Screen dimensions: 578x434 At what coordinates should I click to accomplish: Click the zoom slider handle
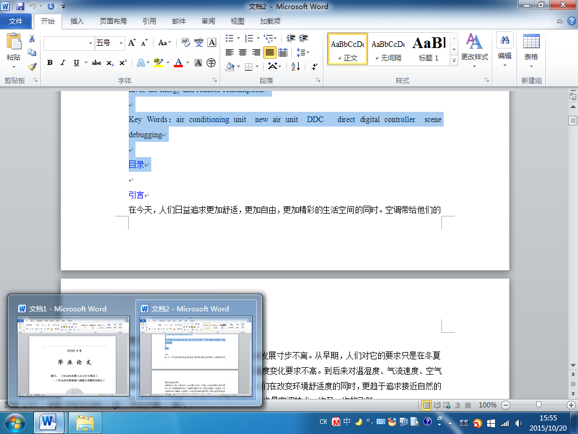pyautogui.click(x=538, y=405)
